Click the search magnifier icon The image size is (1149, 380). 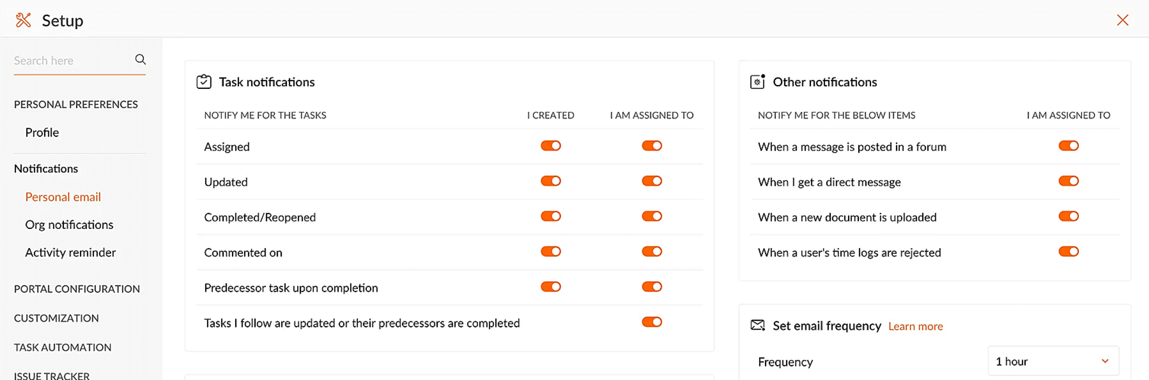[140, 60]
